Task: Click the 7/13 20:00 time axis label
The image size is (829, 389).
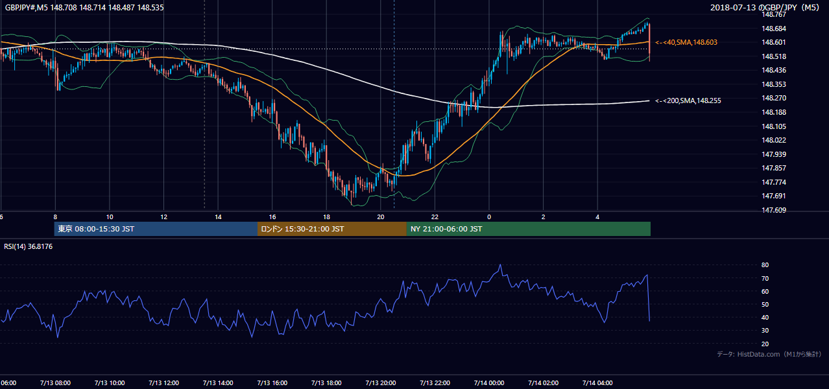Action: coord(380,383)
